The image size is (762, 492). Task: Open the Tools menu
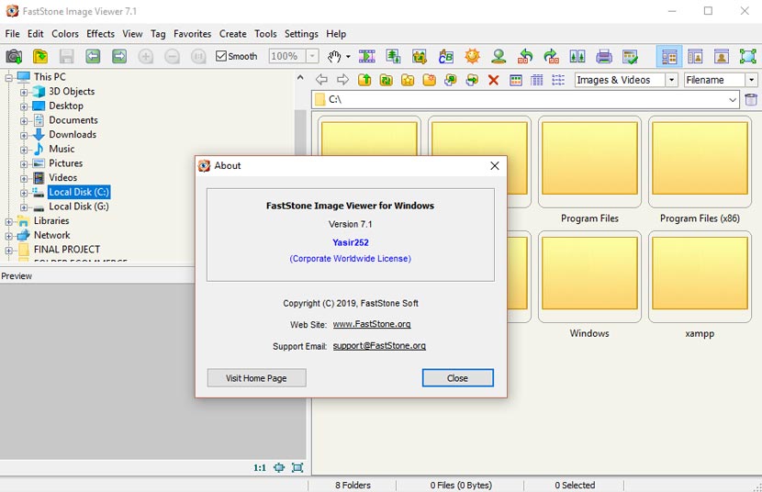coord(265,34)
